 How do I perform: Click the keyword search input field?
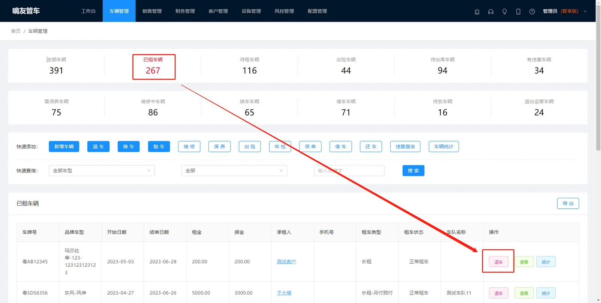click(349, 170)
